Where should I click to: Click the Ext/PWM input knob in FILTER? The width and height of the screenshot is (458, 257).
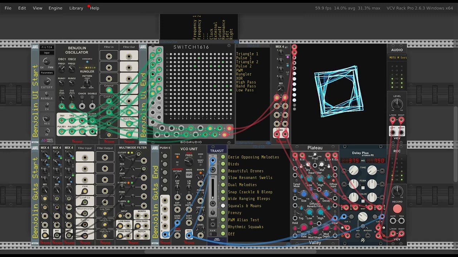click(x=47, y=62)
